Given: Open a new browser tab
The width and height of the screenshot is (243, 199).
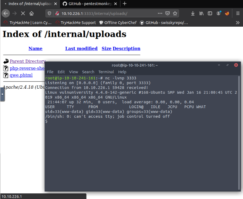Looking at the screenshot, I should (124, 4).
